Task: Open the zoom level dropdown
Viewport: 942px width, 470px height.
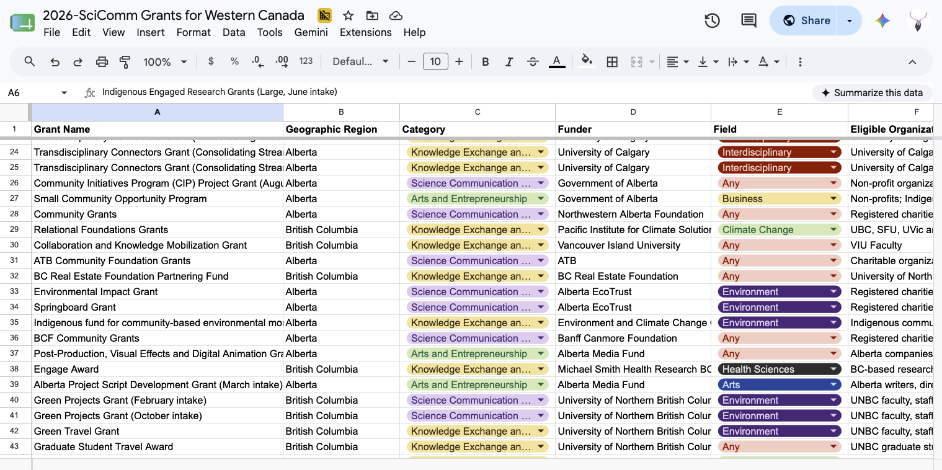Action: pyautogui.click(x=165, y=61)
